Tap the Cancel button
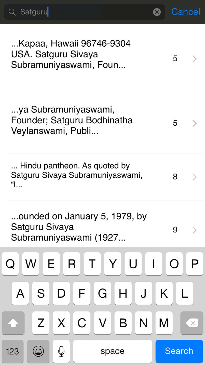205x365 pixels. click(x=185, y=12)
